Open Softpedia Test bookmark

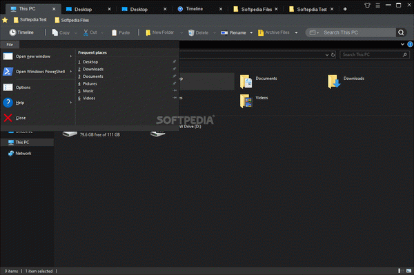click(x=30, y=20)
